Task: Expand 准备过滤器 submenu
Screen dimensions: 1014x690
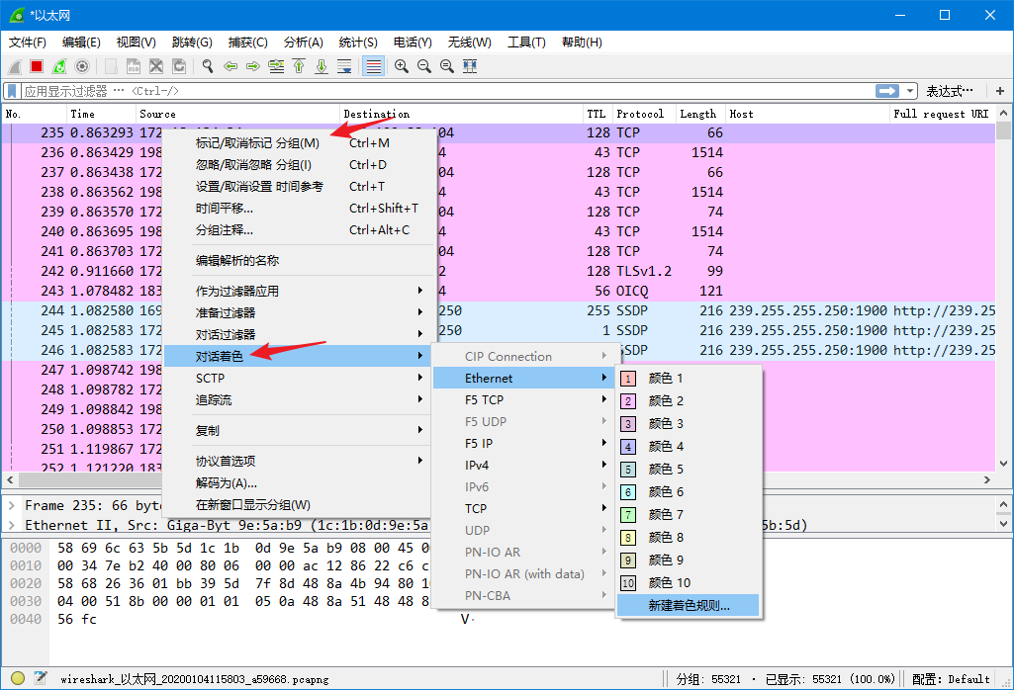Action: 298,313
